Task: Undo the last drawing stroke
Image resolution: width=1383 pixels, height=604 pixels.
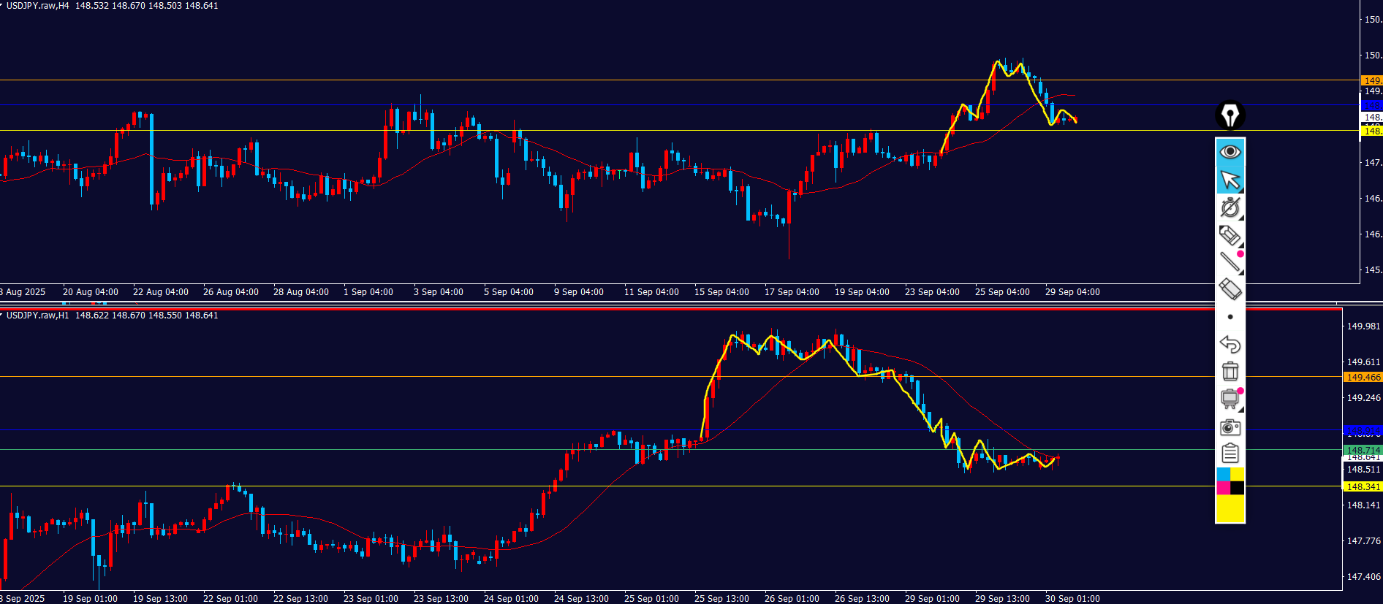Action: (1230, 344)
